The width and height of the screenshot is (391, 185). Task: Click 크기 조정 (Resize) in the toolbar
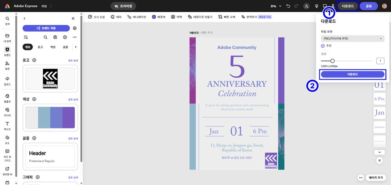tap(96, 17)
